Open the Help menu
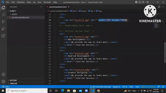This screenshot has height=93, width=166. pyautogui.click(x=55, y=2)
